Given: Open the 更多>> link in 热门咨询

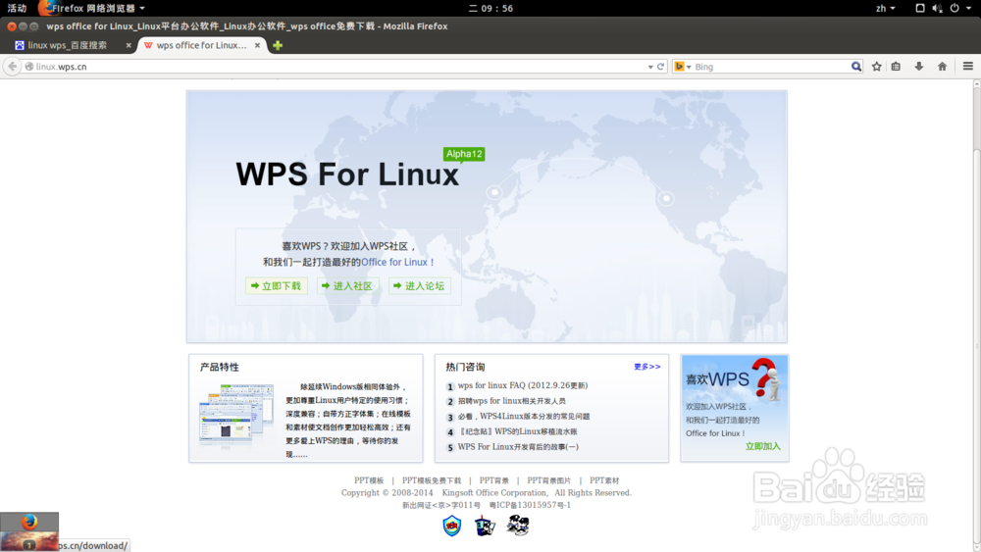Looking at the screenshot, I should tap(646, 367).
